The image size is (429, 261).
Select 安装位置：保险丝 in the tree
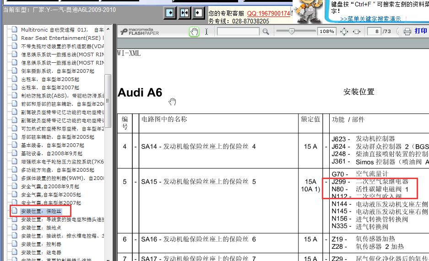pyautogui.click(x=41, y=211)
